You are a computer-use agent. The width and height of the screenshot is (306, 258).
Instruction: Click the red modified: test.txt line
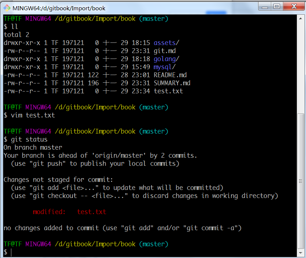(x=70, y=212)
